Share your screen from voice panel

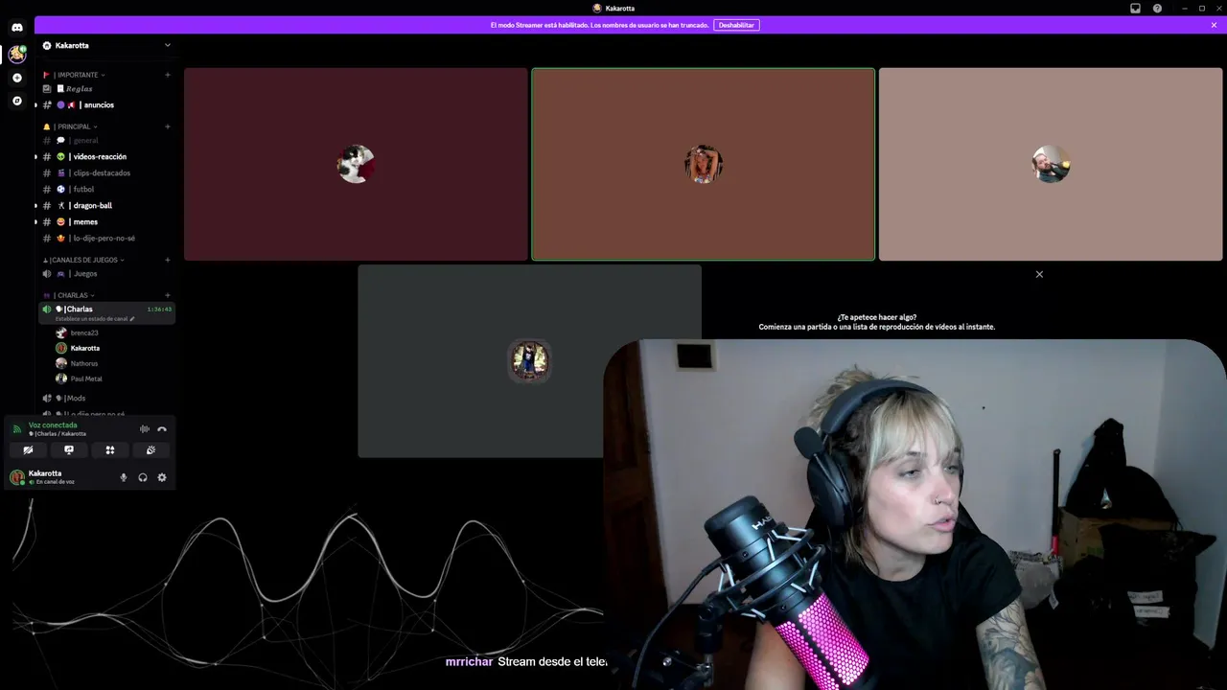click(x=69, y=449)
